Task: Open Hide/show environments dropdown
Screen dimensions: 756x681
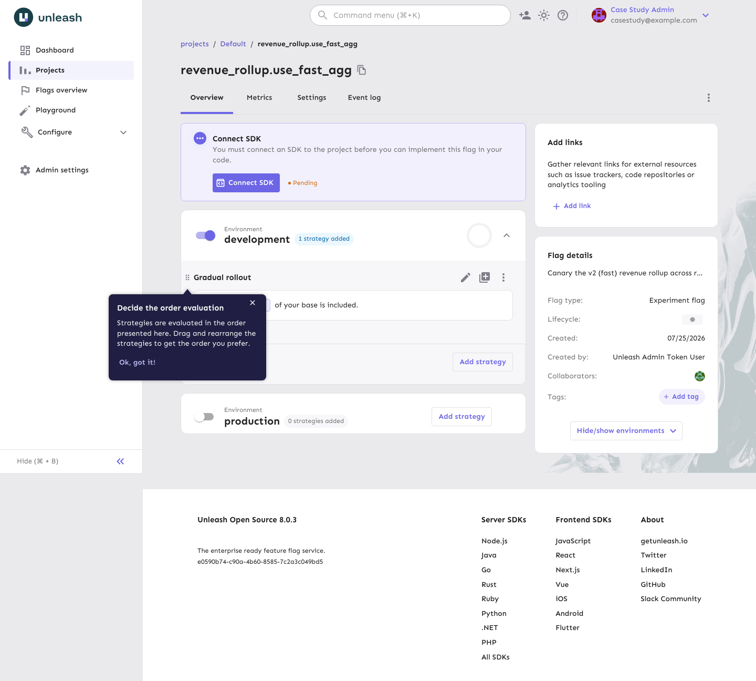Action: coord(626,431)
